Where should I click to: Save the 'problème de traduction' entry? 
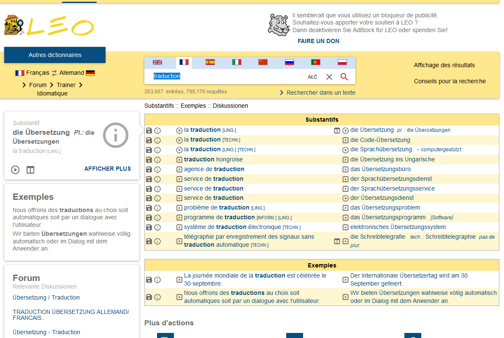pyautogui.click(x=149, y=208)
